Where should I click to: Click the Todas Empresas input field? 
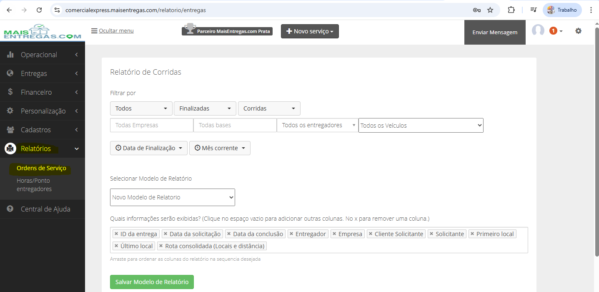[x=152, y=125]
